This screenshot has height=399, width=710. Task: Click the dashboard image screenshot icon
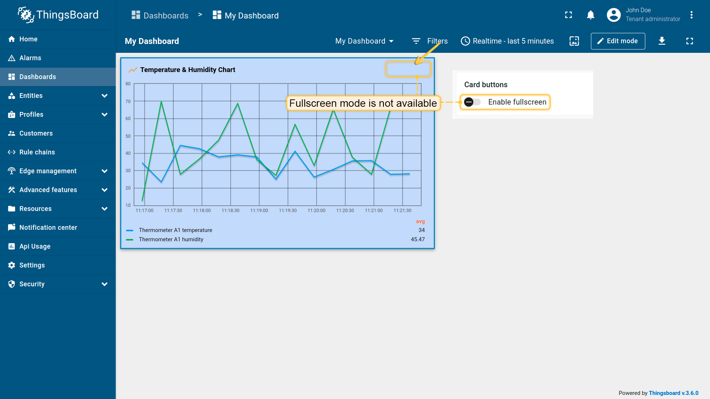tap(574, 41)
